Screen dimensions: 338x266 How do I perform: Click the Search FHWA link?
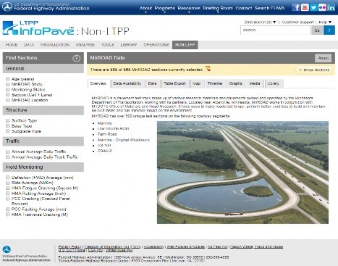(x=269, y=8)
